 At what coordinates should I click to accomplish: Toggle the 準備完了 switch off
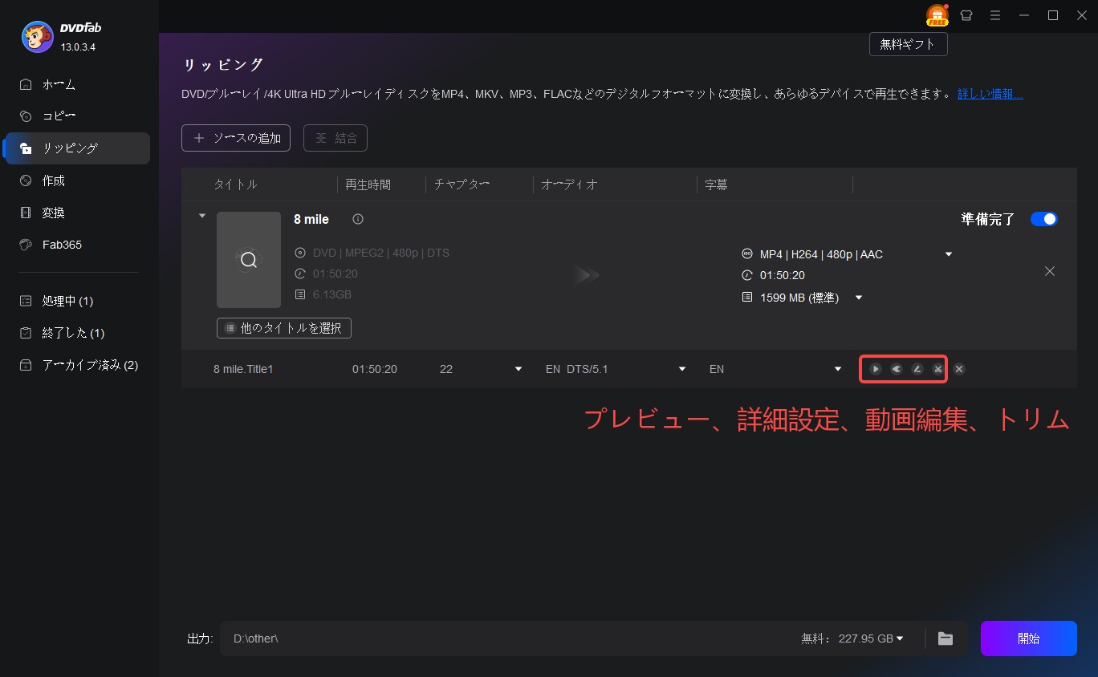[1043, 219]
